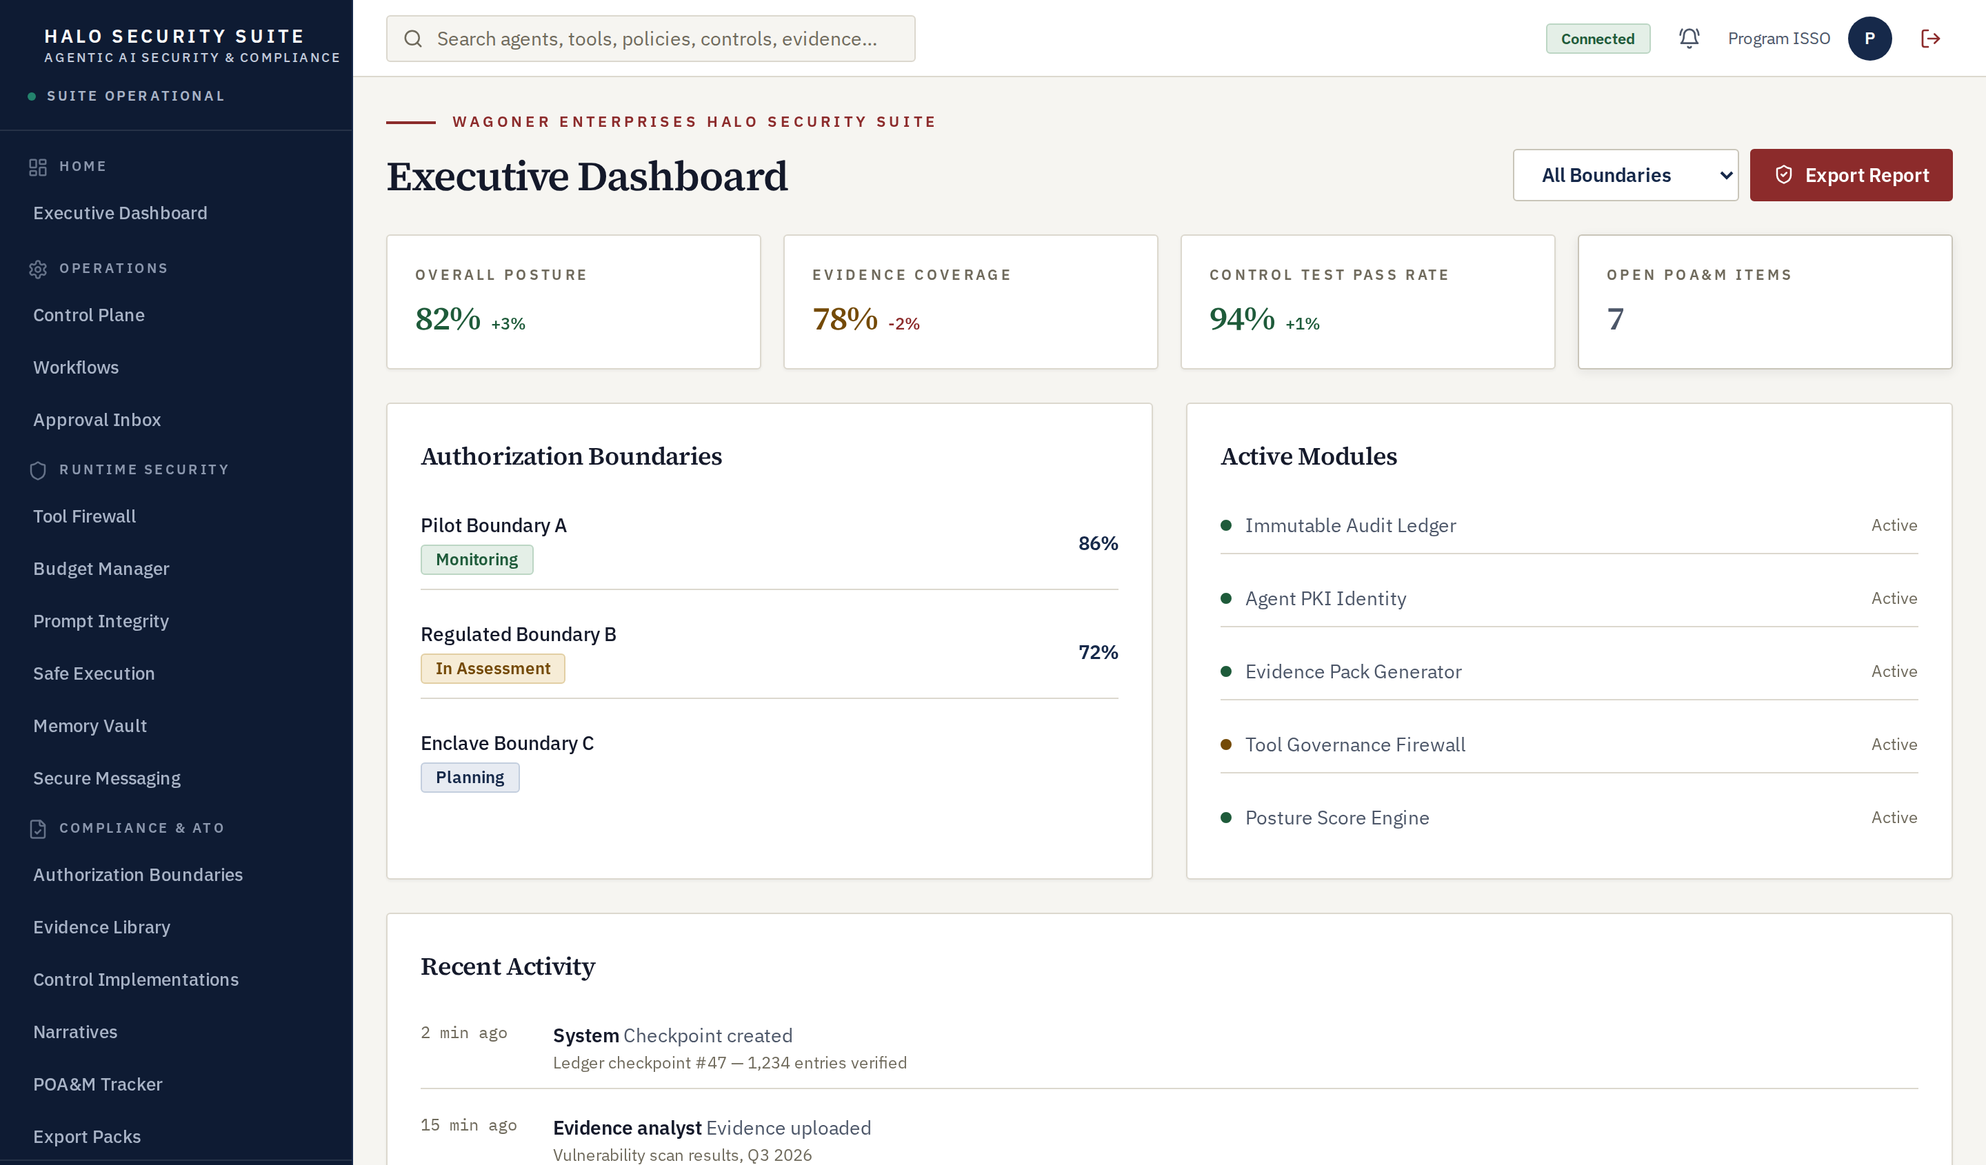Click the 72% boundary score

click(x=1098, y=651)
